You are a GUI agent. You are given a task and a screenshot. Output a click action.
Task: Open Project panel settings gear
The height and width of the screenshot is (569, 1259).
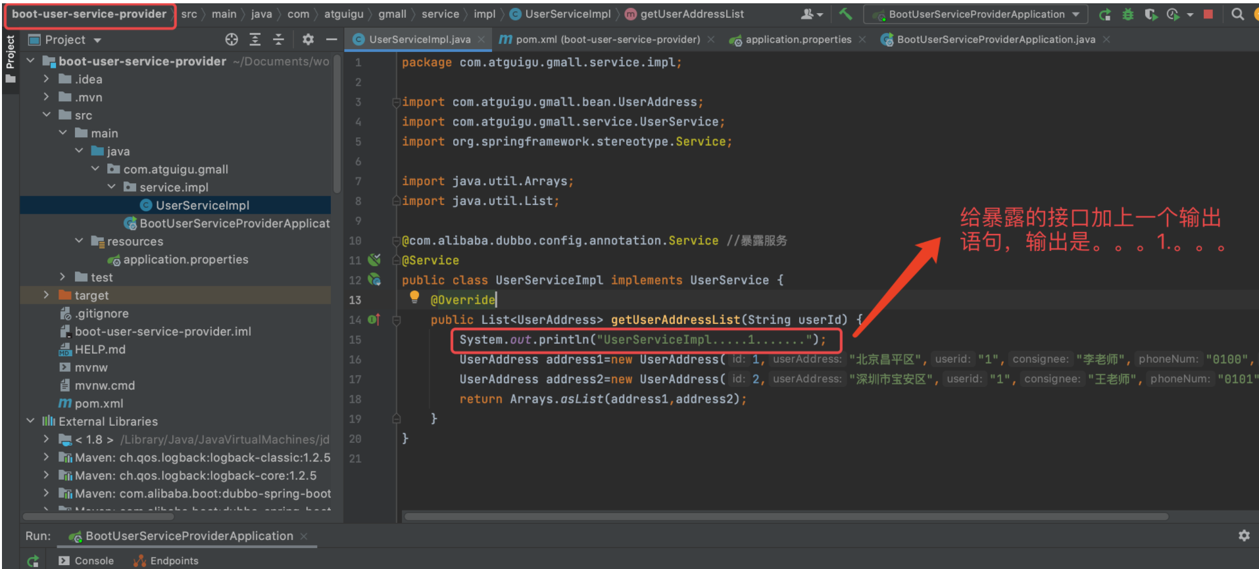click(x=308, y=39)
